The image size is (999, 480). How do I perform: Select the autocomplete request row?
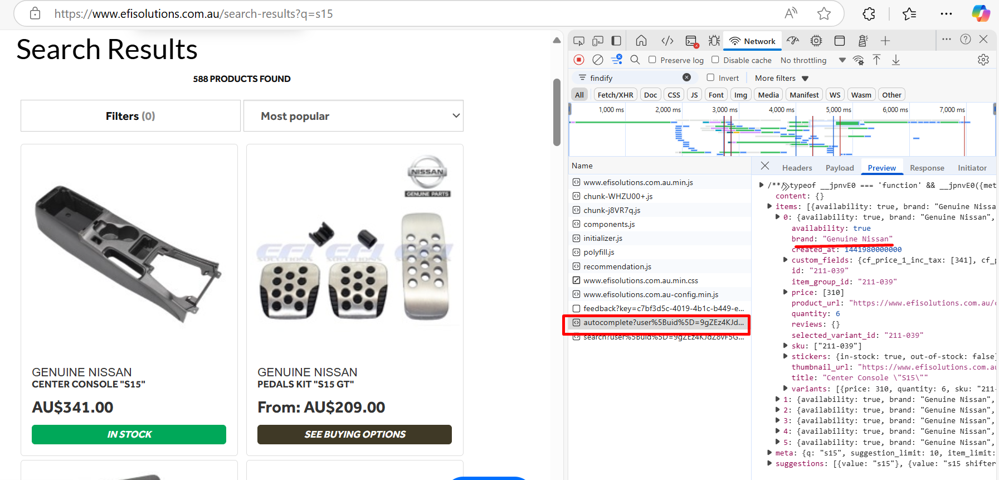(659, 322)
